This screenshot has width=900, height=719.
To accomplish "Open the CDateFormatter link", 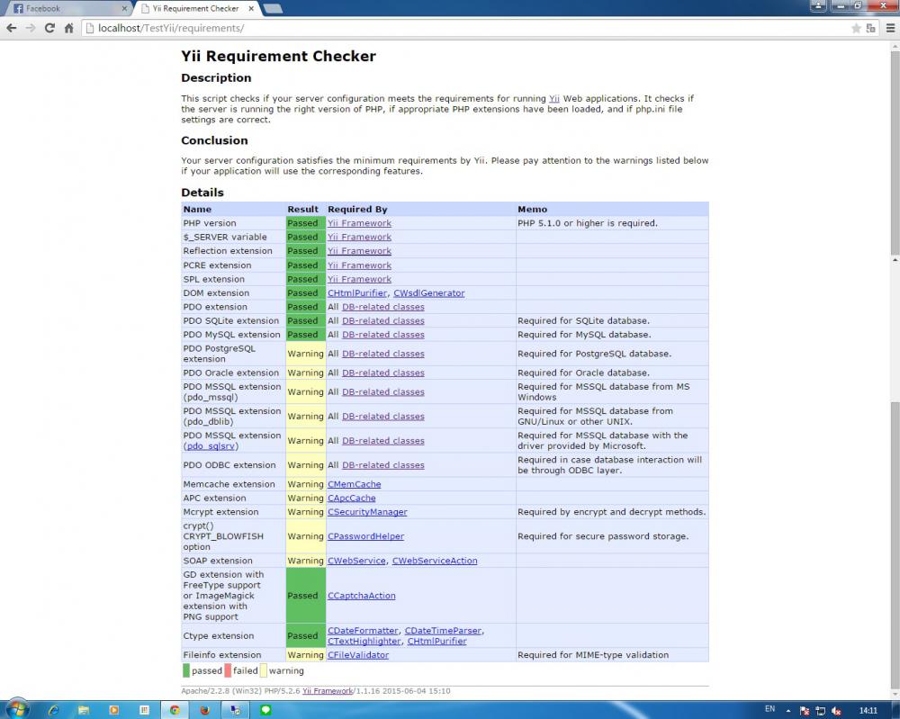I will tap(363, 631).
